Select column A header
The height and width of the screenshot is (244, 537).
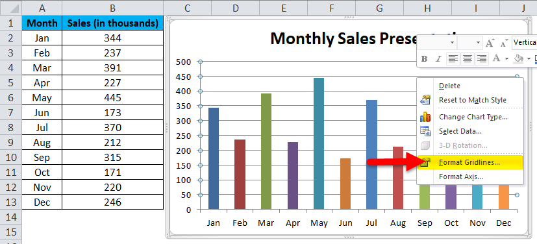(42, 8)
